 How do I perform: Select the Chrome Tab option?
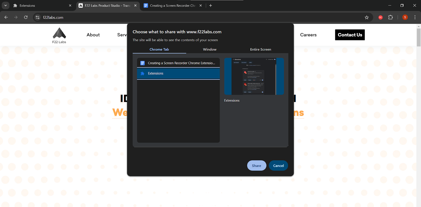pyautogui.click(x=159, y=49)
